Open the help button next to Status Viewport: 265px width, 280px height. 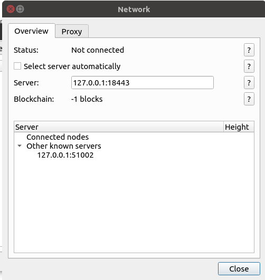249,50
